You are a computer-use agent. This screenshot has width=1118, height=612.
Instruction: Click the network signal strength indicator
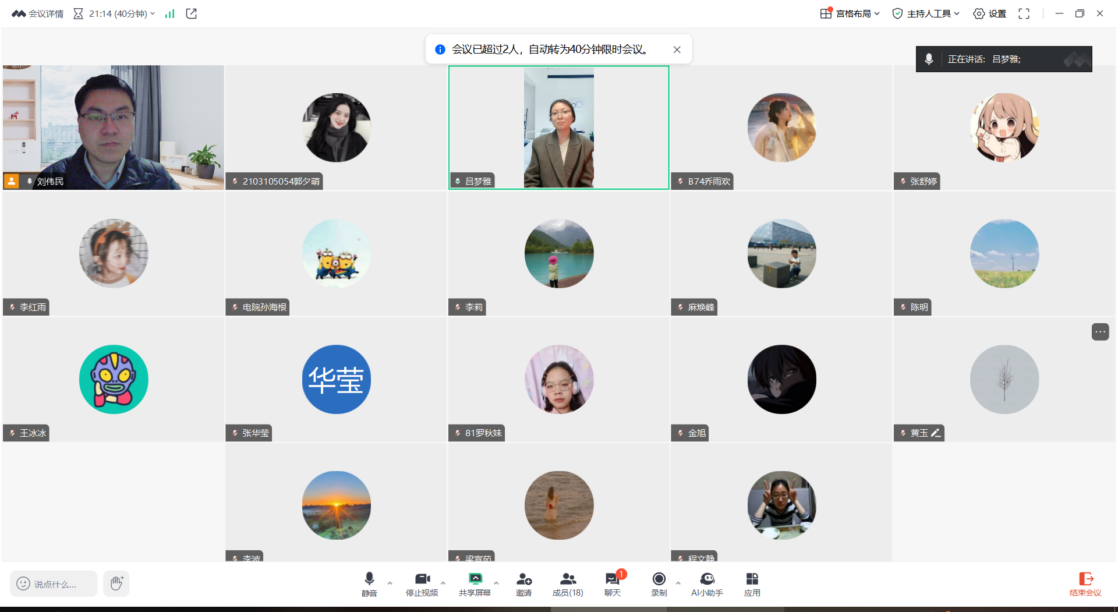[x=169, y=13]
